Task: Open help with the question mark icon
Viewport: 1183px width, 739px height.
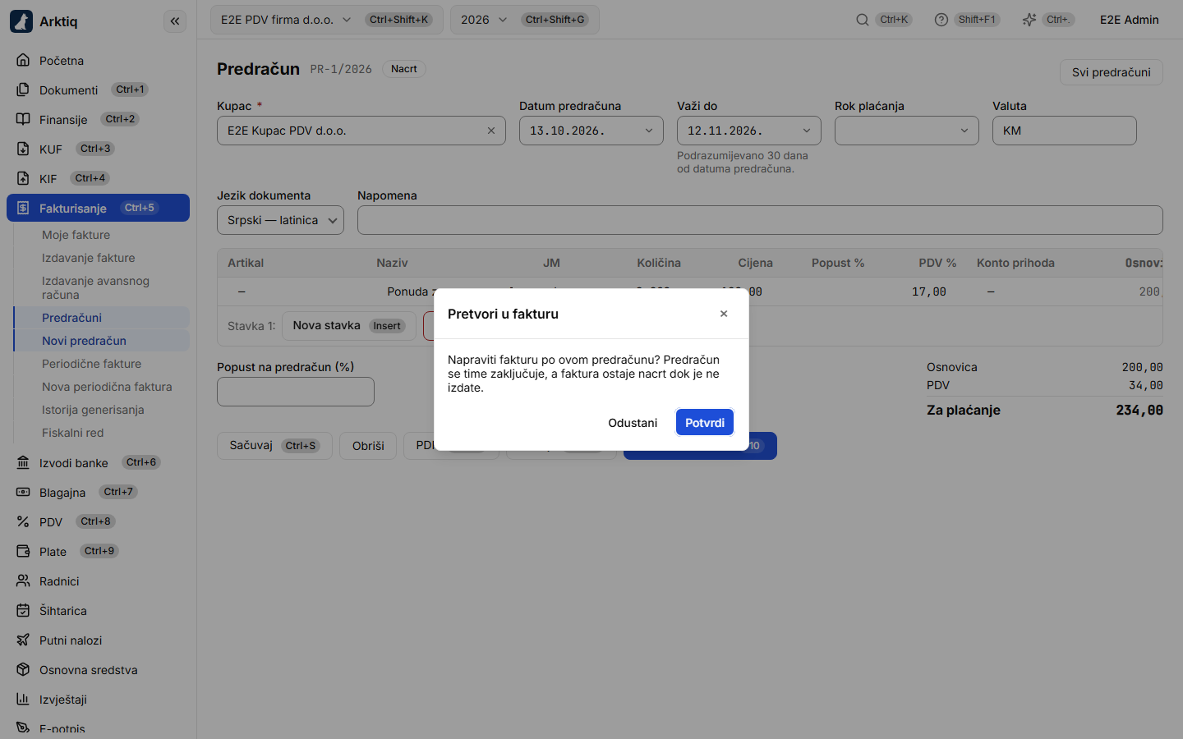Action: pyautogui.click(x=941, y=20)
